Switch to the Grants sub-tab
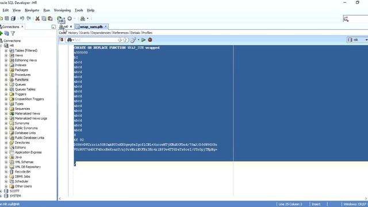The image size is (368, 207). click(85, 33)
